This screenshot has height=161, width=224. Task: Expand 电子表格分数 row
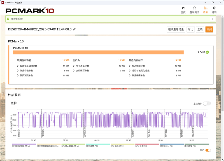click(x=74, y=66)
